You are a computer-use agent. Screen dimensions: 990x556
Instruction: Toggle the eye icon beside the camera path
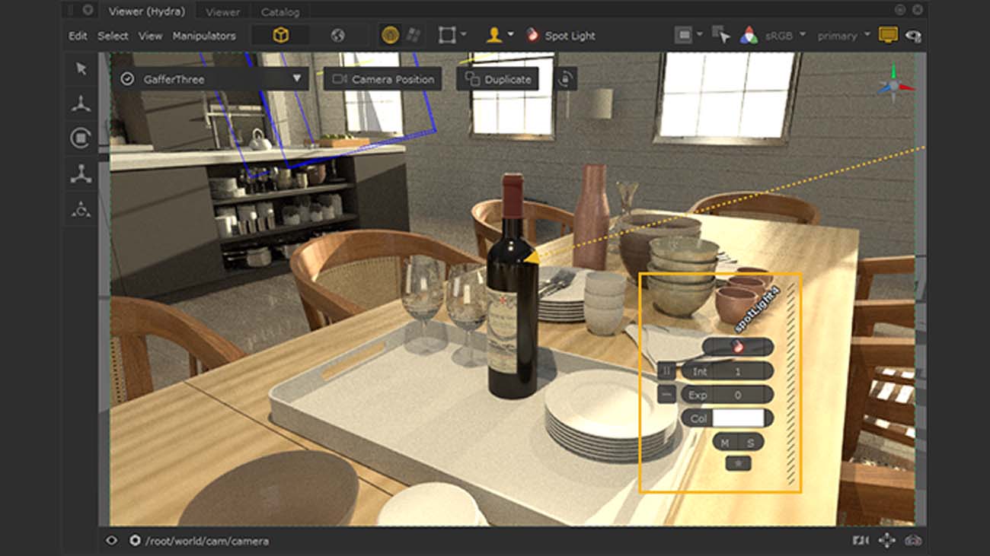tap(112, 541)
